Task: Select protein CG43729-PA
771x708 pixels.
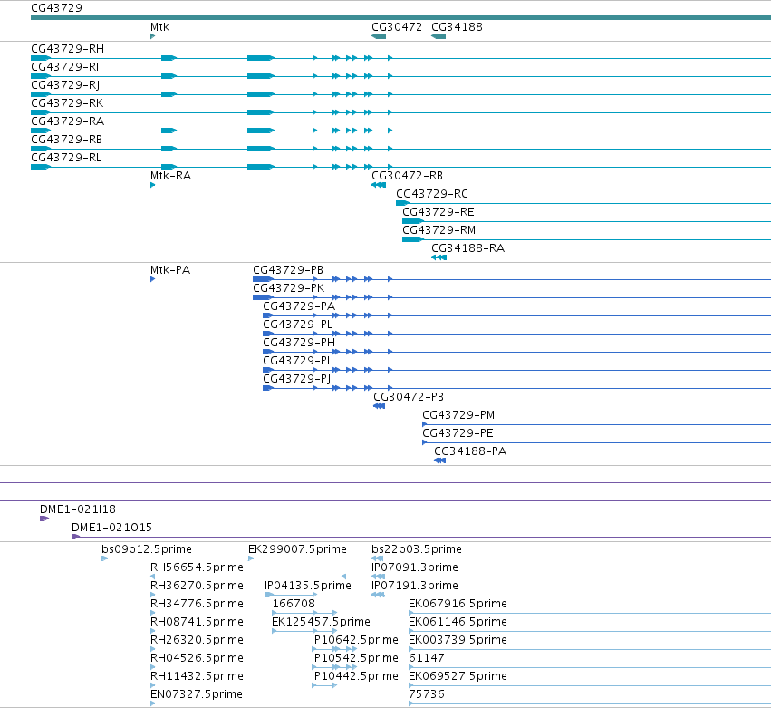Action: click(x=299, y=306)
